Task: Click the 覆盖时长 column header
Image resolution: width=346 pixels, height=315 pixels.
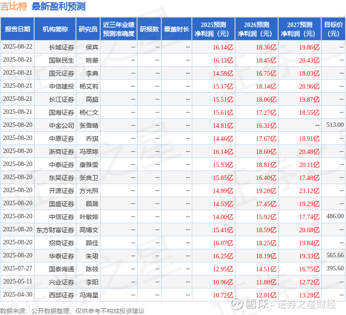Action: click(177, 29)
